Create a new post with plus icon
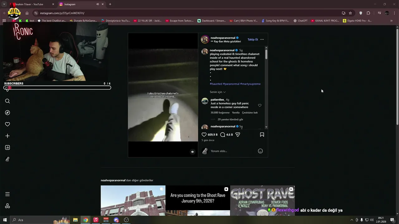This screenshot has height=224, width=399. (7, 136)
